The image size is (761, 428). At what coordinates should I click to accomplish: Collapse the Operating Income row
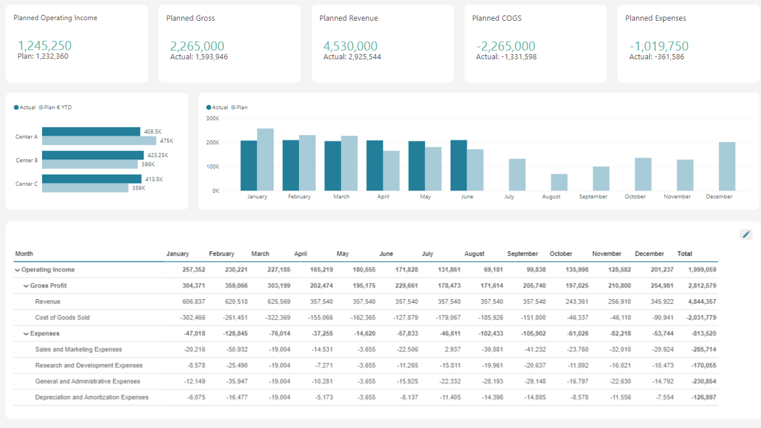18,270
